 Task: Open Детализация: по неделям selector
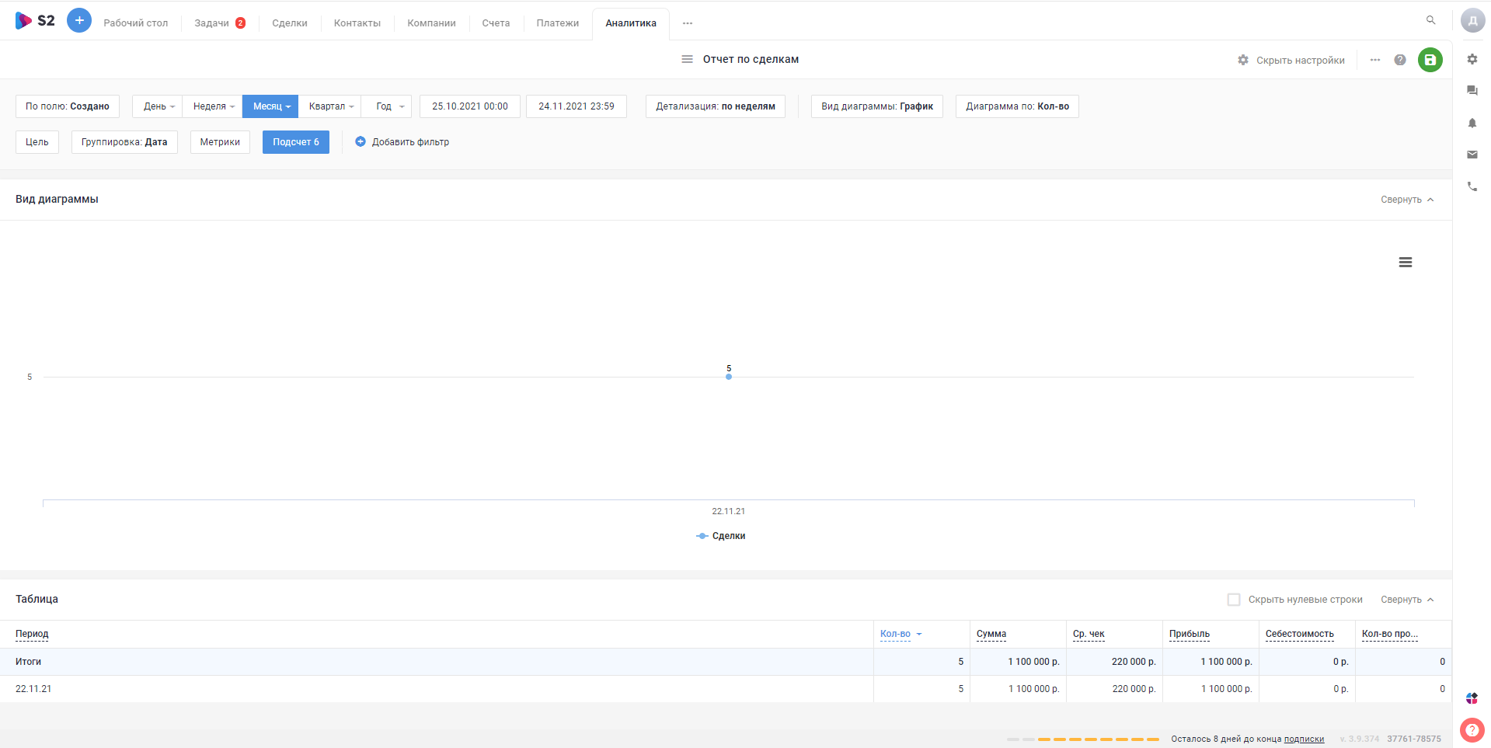point(716,106)
